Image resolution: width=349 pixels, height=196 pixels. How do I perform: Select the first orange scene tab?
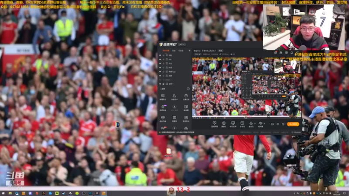[x=166, y=51]
